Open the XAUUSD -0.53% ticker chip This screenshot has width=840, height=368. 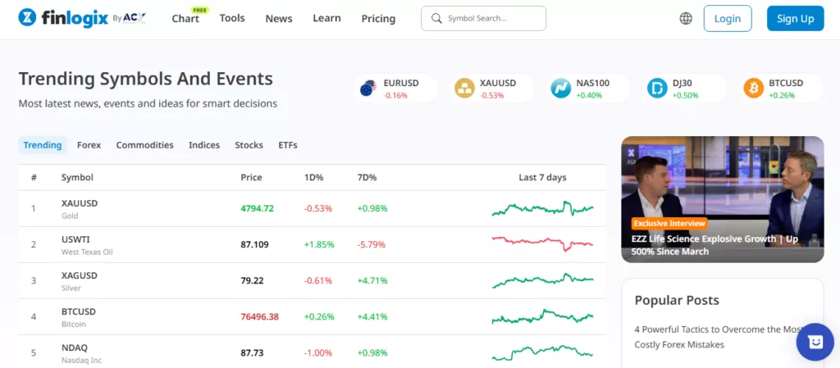(x=492, y=89)
